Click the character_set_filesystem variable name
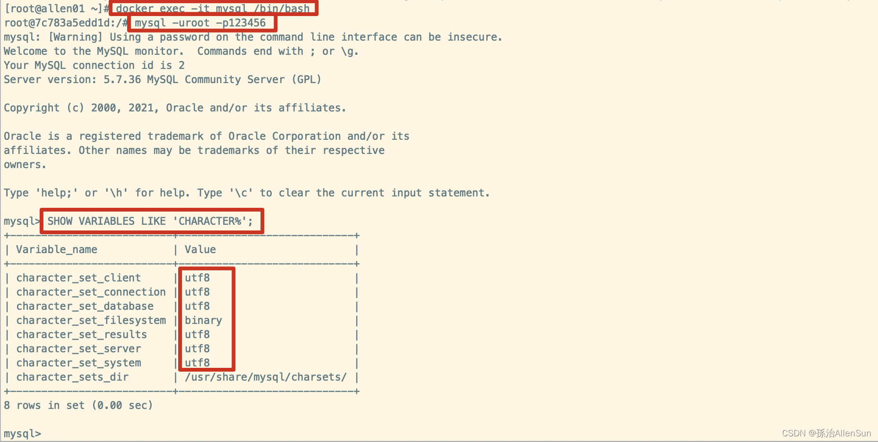 pos(91,320)
